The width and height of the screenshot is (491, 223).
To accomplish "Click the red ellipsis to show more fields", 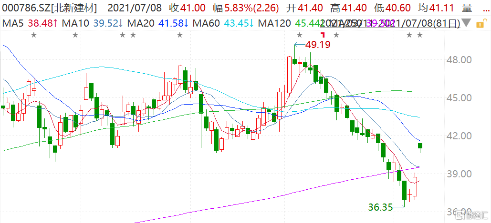I will pyautogui.click(x=485, y=10).
